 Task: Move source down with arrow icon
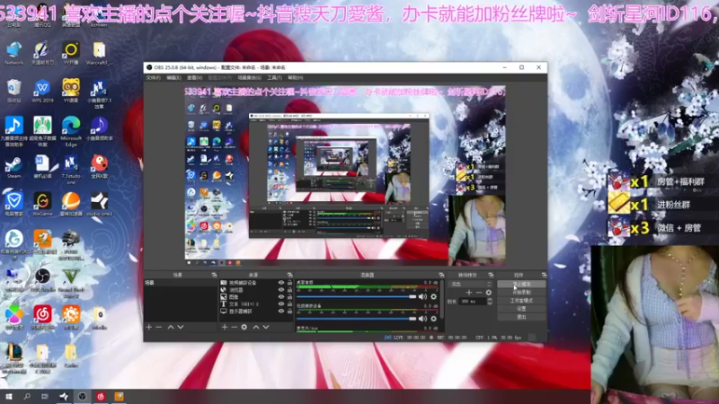coord(265,327)
